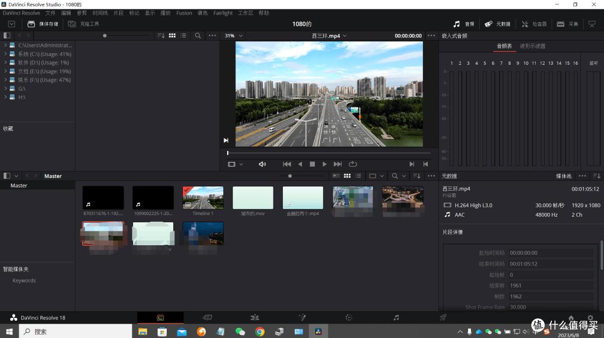Open the media storage search icon
The height and width of the screenshot is (338, 604).
click(x=197, y=35)
